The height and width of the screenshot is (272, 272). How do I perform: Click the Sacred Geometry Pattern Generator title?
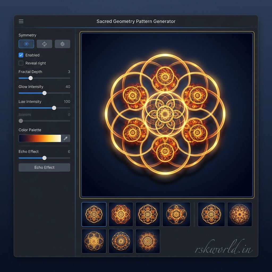point(136,21)
